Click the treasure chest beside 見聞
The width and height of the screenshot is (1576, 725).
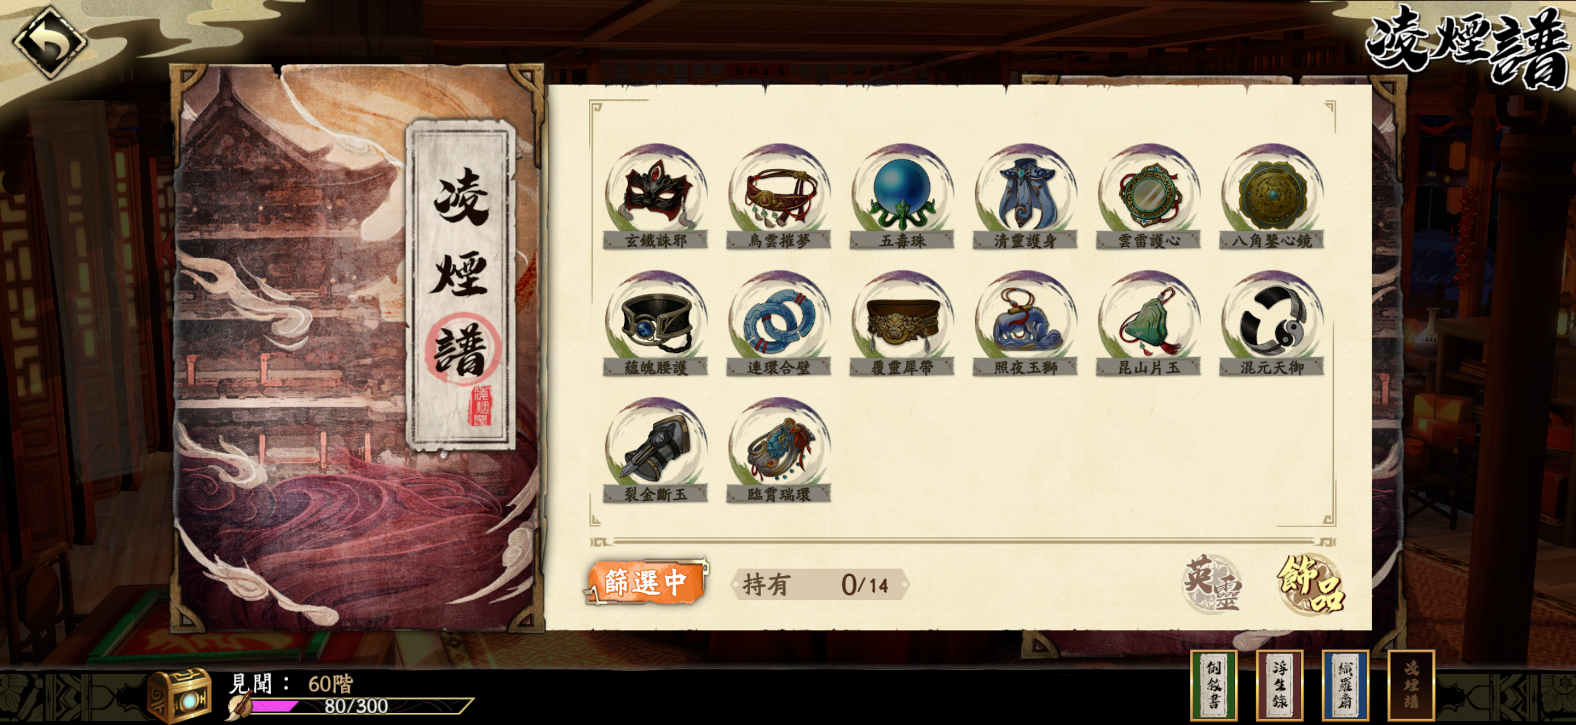pyautogui.click(x=179, y=695)
